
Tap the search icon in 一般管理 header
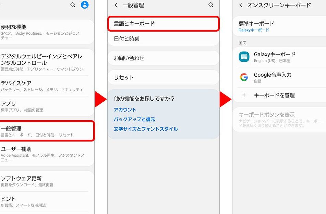[x=211, y=5]
